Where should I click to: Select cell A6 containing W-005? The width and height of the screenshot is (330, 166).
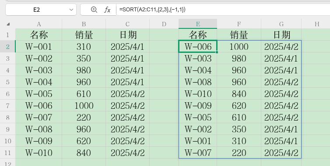(x=39, y=94)
